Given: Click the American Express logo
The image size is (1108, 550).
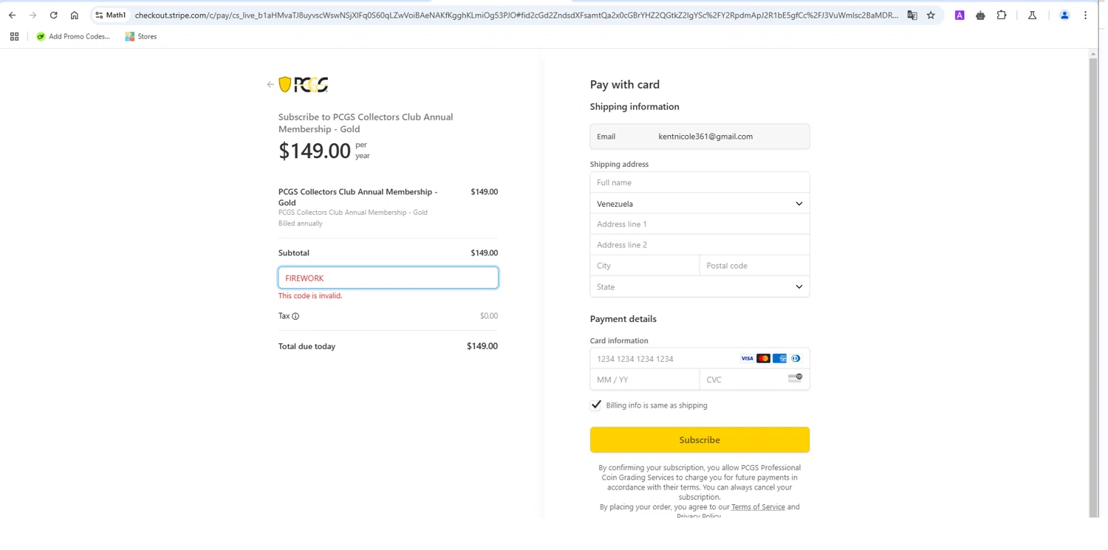Looking at the screenshot, I should click(779, 359).
